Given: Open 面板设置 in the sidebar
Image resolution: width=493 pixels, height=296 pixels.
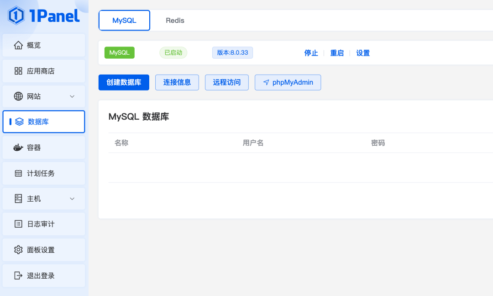Looking at the screenshot, I should [x=44, y=250].
